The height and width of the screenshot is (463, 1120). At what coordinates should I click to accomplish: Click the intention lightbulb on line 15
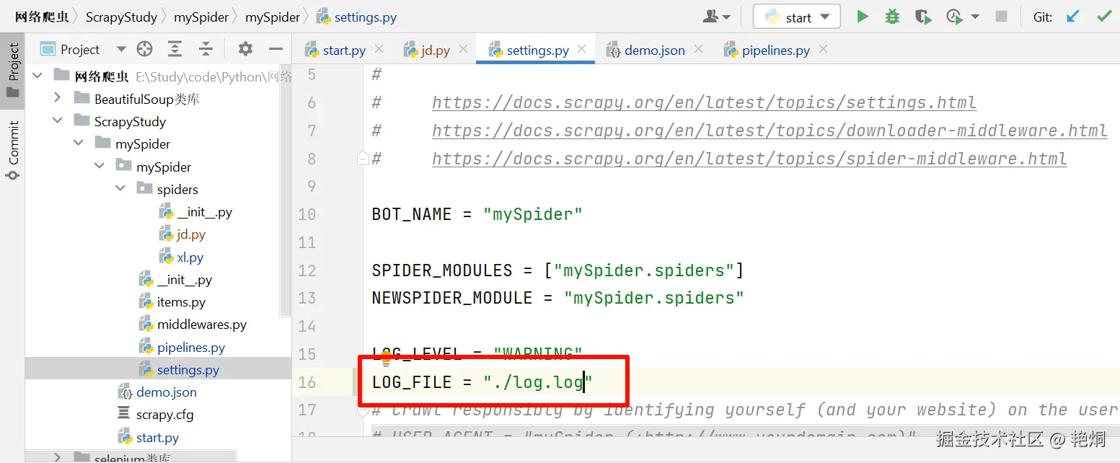(x=385, y=356)
